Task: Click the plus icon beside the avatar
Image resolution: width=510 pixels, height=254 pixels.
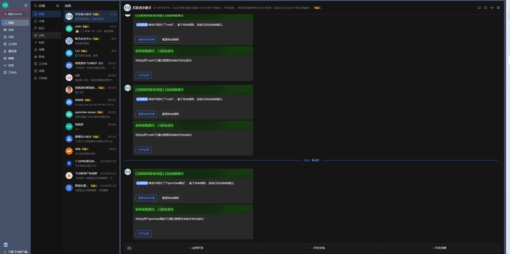Action: pyautogui.click(x=26, y=6)
